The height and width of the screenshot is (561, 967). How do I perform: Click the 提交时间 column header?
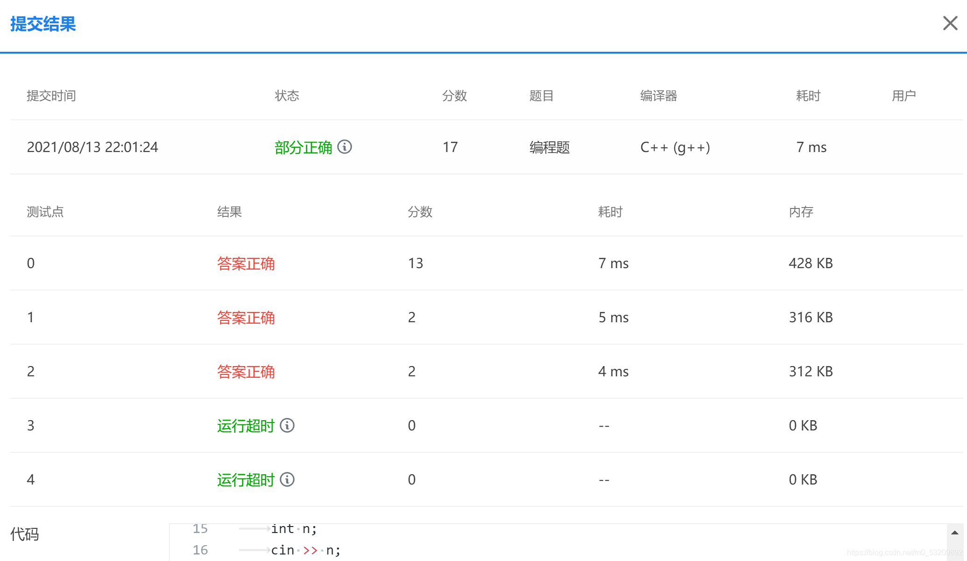pyautogui.click(x=51, y=96)
